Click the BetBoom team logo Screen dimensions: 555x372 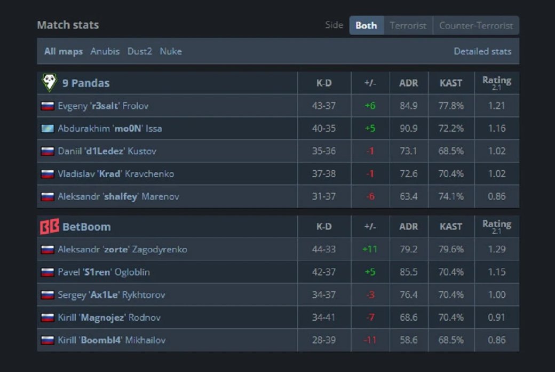click(49, 226)
